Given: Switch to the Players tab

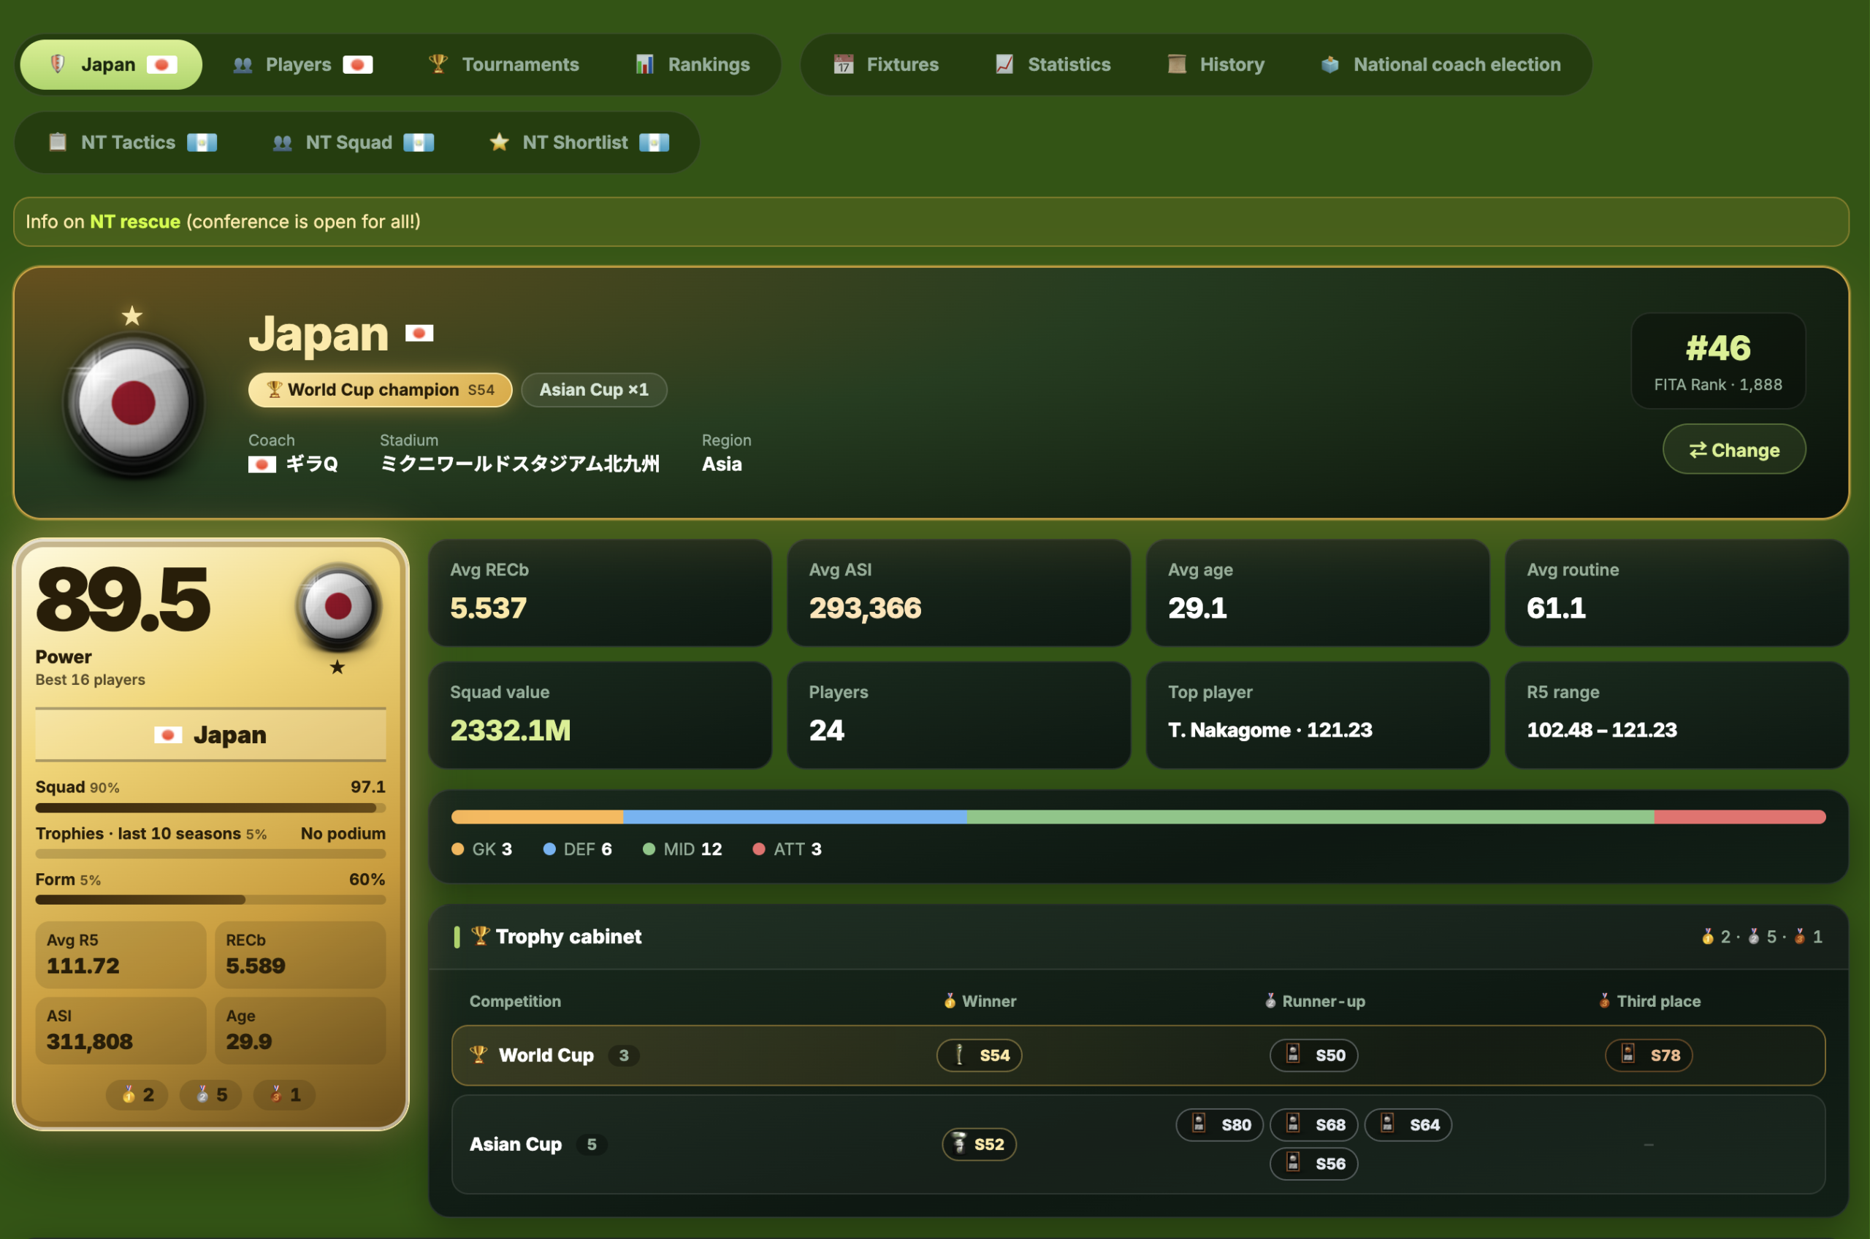Looking at the screenshot, I should click(302, 65).
